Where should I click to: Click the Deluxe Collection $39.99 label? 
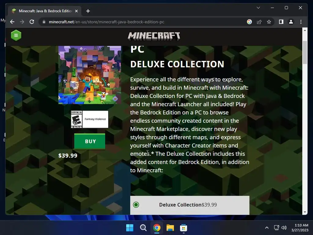pos(188,205)
